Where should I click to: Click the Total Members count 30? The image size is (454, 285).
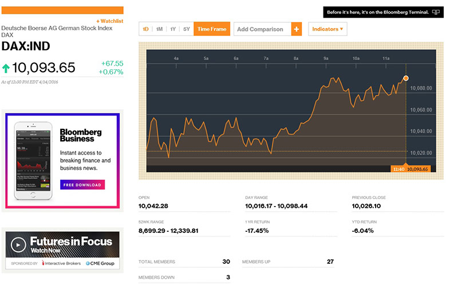click(x=226, y=262)
